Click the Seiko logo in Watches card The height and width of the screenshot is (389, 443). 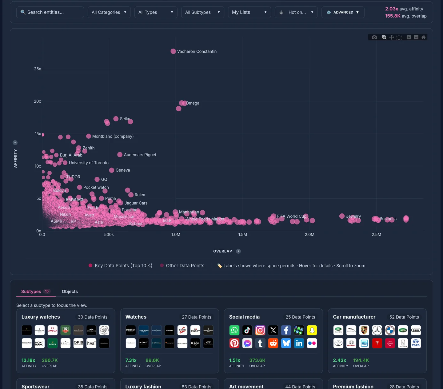coord(131,330)
